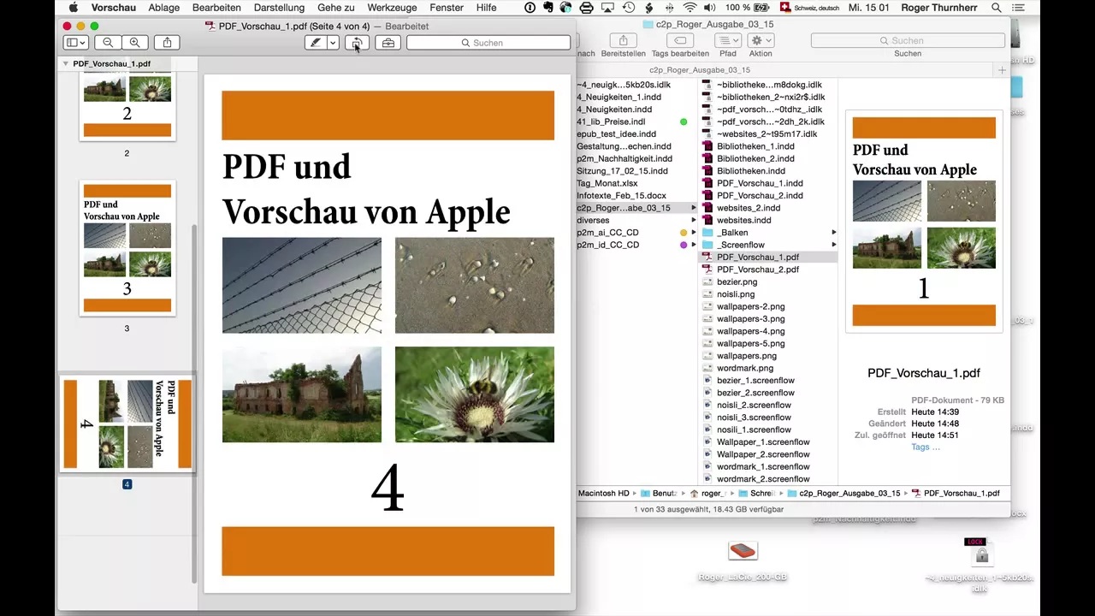Open Spotlight search magnifier
Image resolution: width=1095 pixels, height=616 pixels.
(996, 8)
